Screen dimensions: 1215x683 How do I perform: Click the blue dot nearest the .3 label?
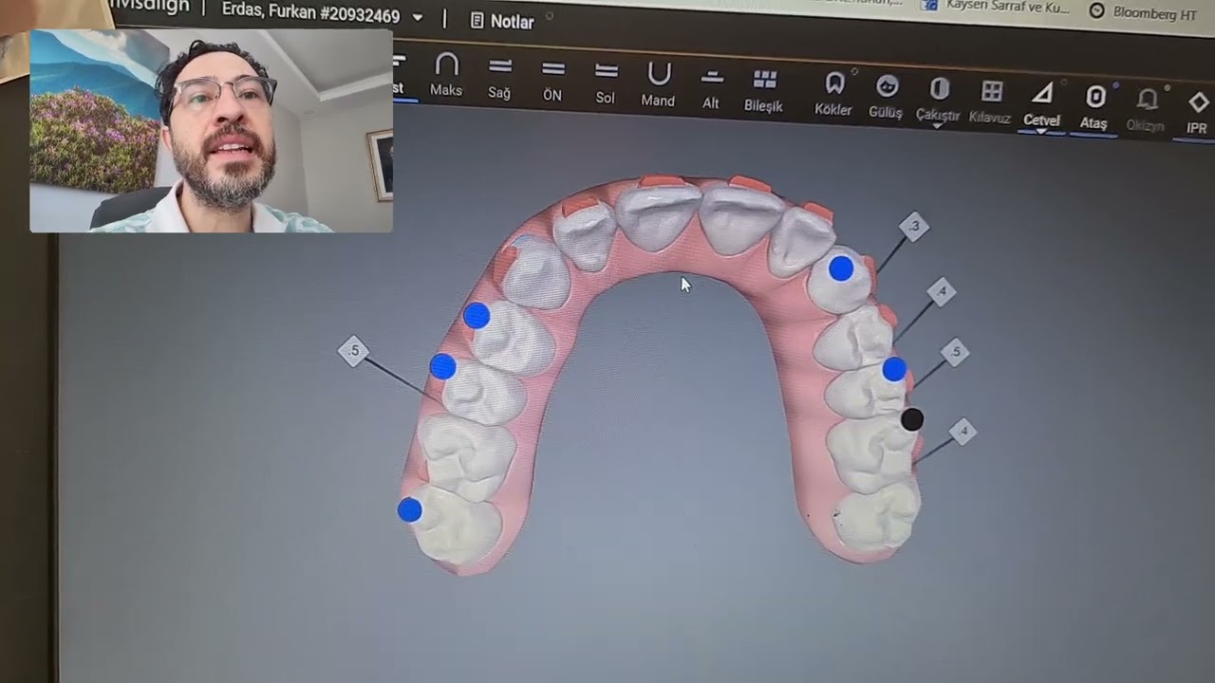click(x=841, y=268)
